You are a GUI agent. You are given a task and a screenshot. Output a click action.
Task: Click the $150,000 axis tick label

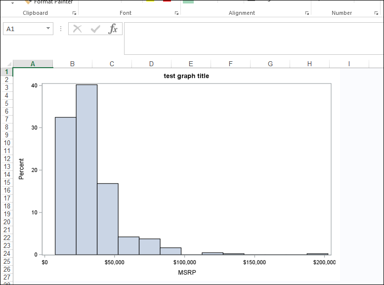coord(255,262)
